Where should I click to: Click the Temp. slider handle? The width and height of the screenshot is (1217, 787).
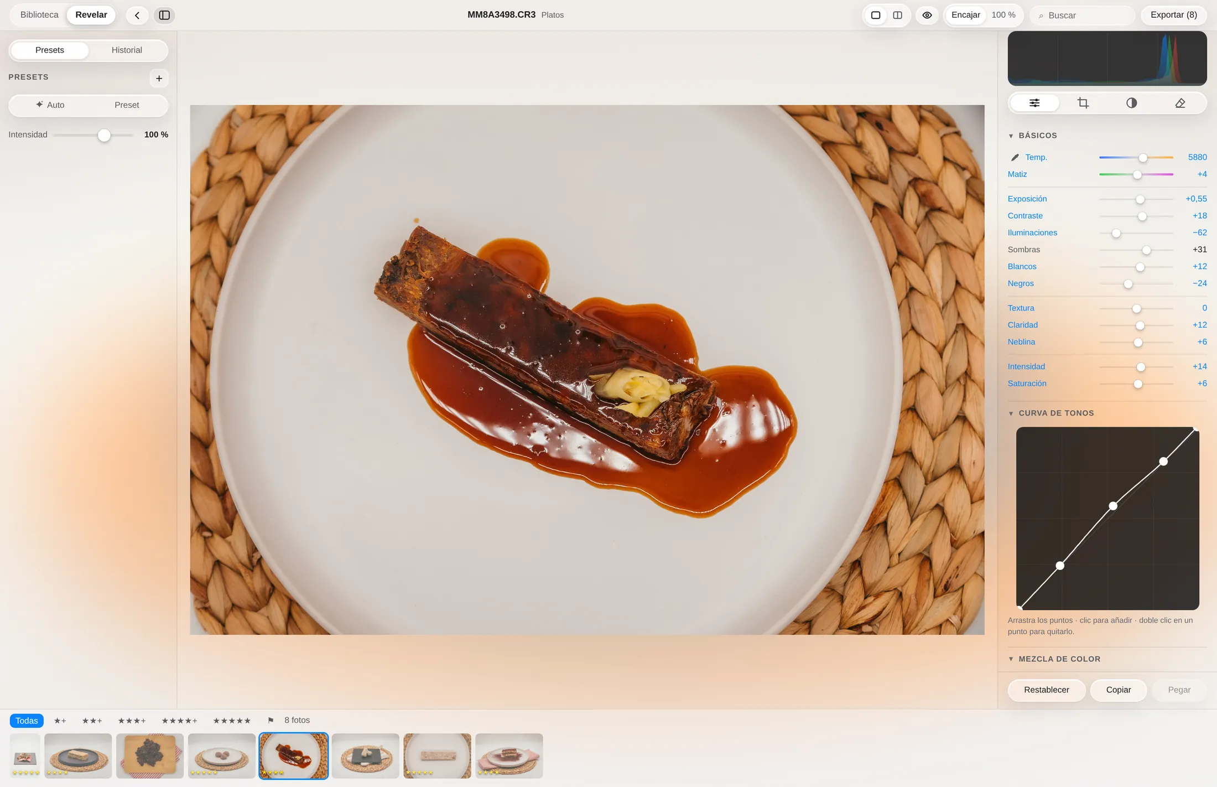pyautogui.click(x=1143, y=158)
